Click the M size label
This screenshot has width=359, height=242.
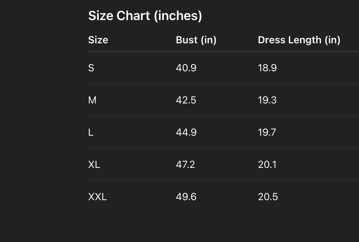click(x=92, y=100)
